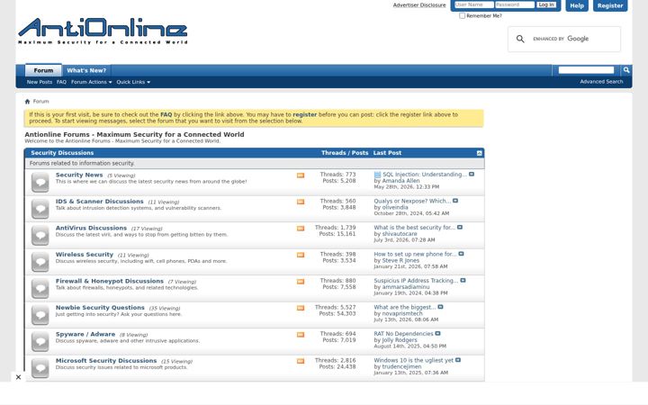Expand the Forum Actions dropdown

(91, 82)
